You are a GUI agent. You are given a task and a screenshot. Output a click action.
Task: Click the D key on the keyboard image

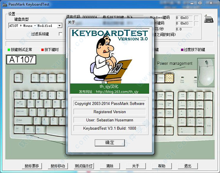[x=50, y=112]
